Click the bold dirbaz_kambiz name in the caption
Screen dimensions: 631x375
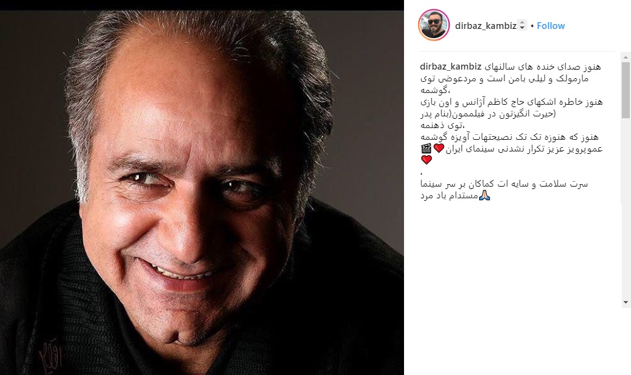tap(450, 67)
